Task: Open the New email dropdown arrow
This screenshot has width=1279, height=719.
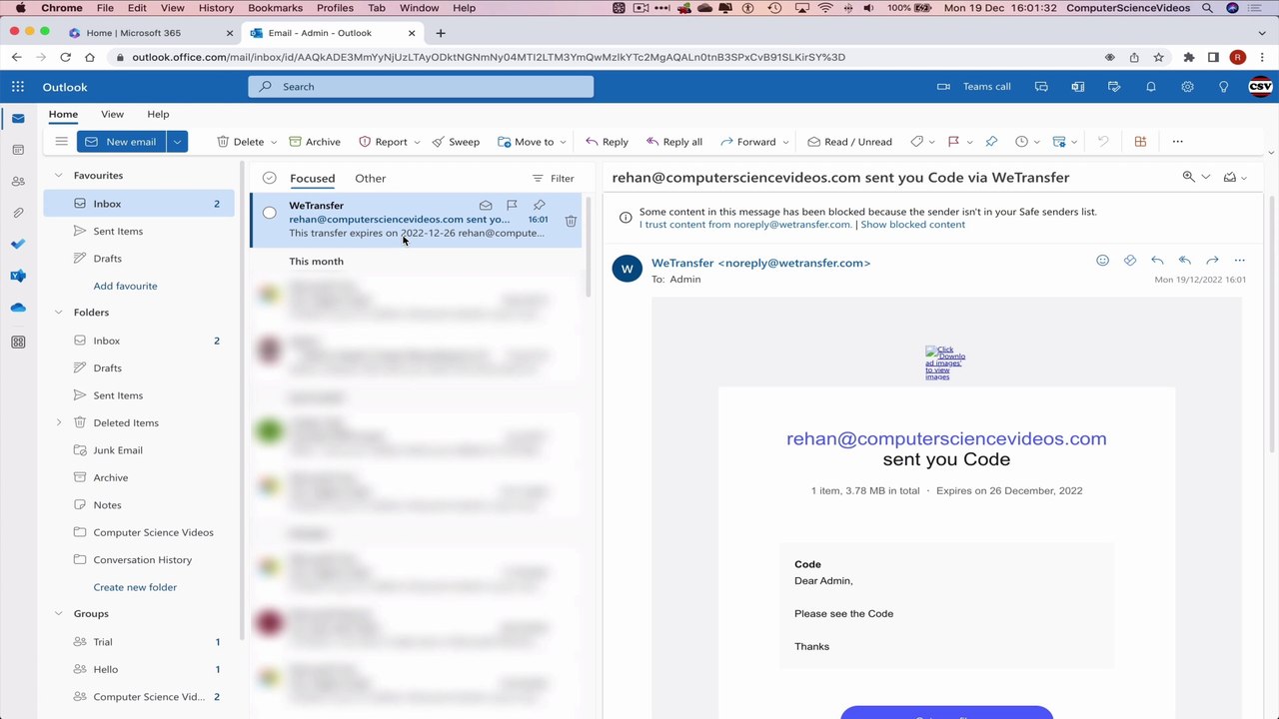Action: pos(177,142)
